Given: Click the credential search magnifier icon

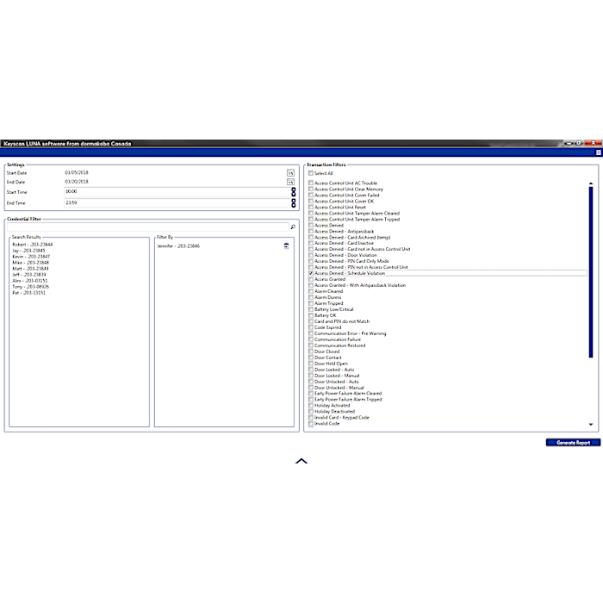Looking at the screenshot, I should coord(292,227).
